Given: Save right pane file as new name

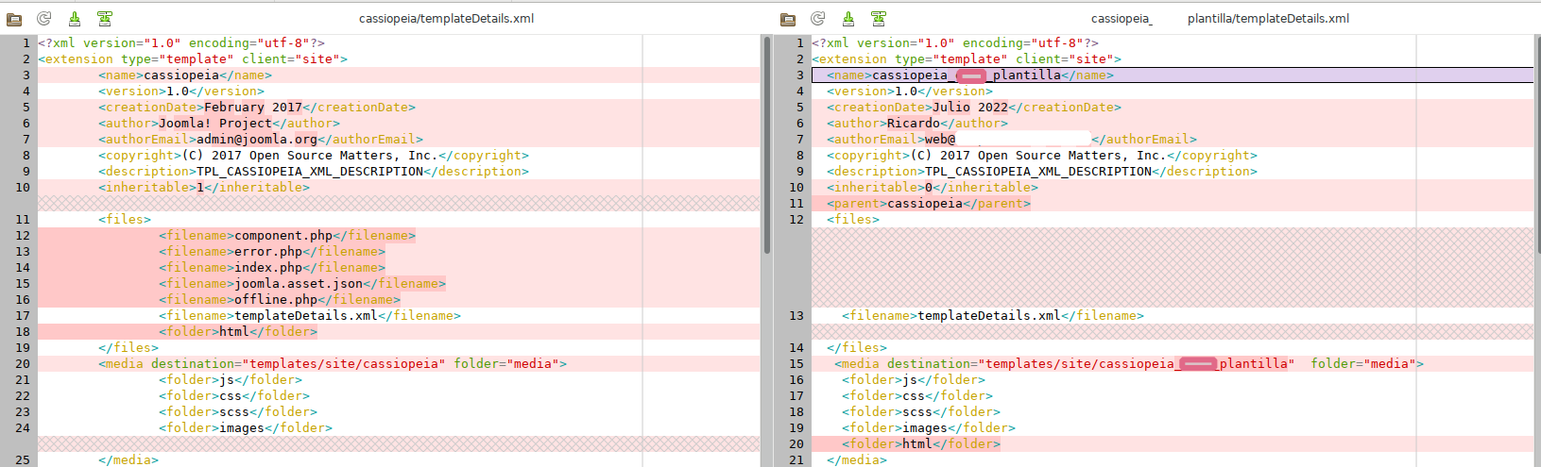Looking at the screenshot, I should 879,19.
